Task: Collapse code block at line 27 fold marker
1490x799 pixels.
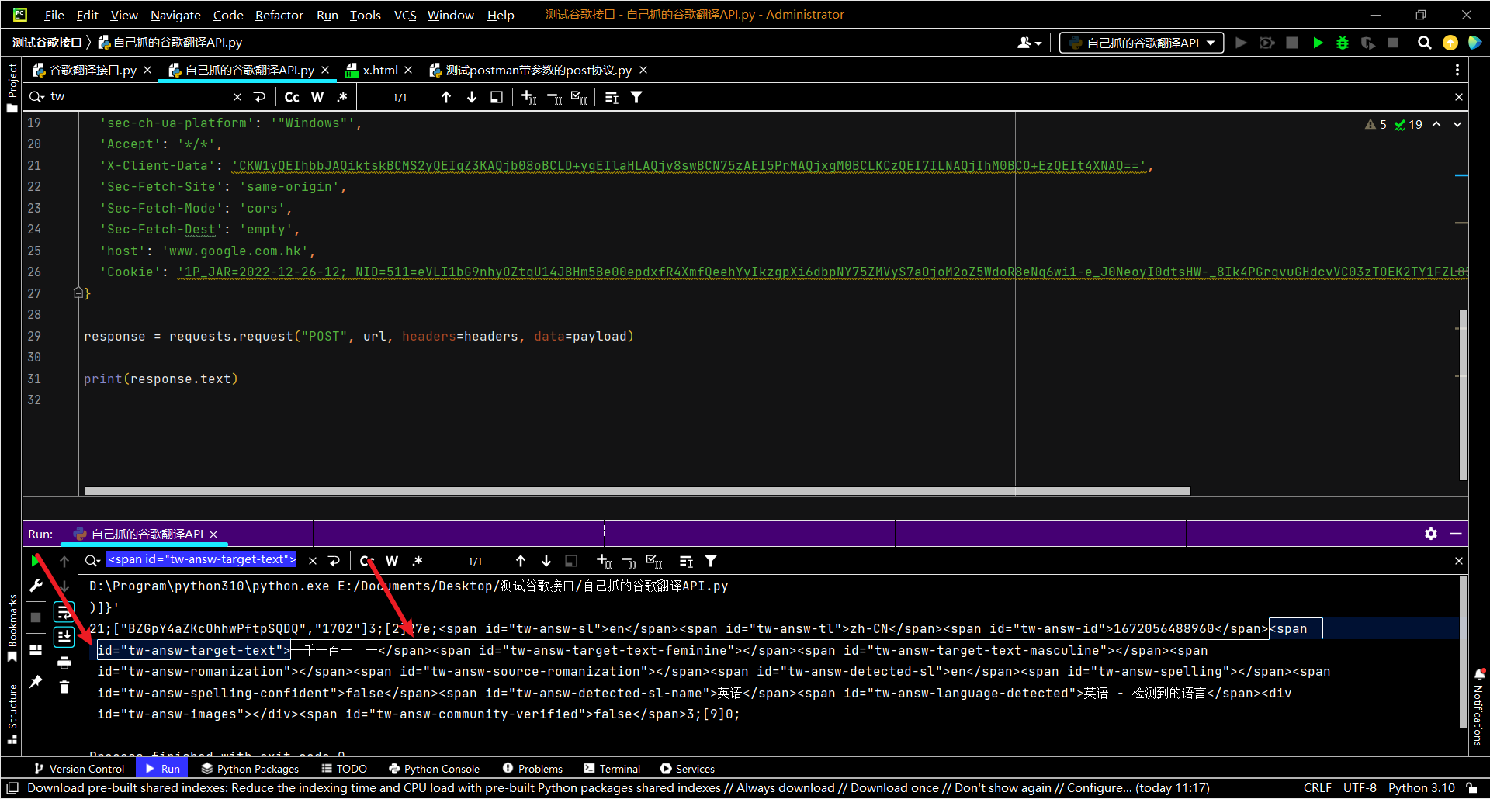Action: click(78, 293)
